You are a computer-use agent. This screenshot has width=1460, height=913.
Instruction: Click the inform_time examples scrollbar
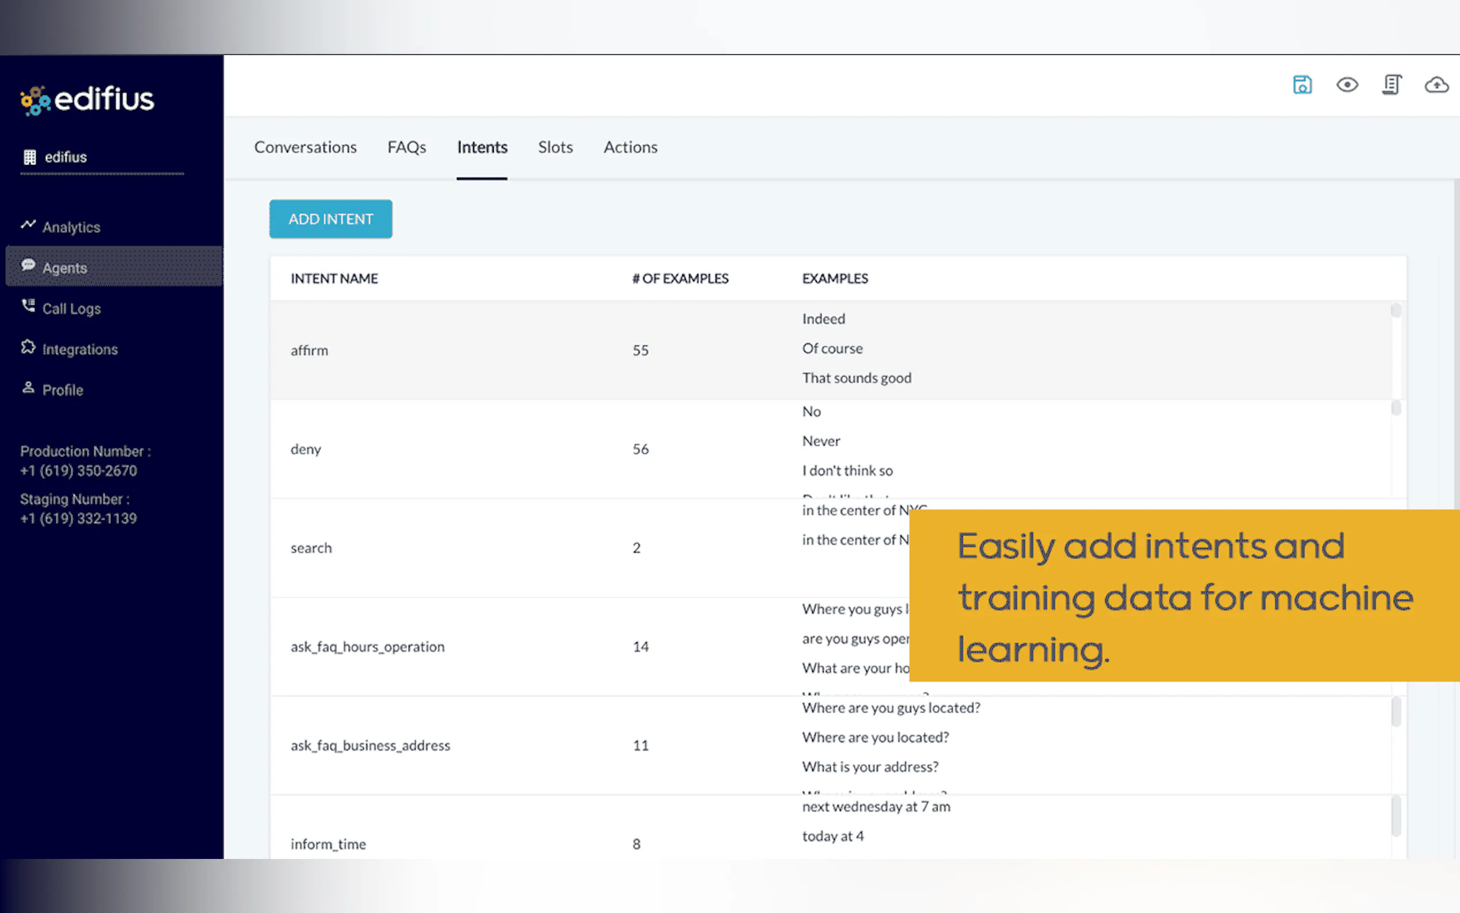(1396, 816)
